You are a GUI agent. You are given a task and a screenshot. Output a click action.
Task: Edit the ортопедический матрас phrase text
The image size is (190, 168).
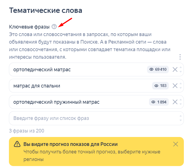(x=42, y=70)
